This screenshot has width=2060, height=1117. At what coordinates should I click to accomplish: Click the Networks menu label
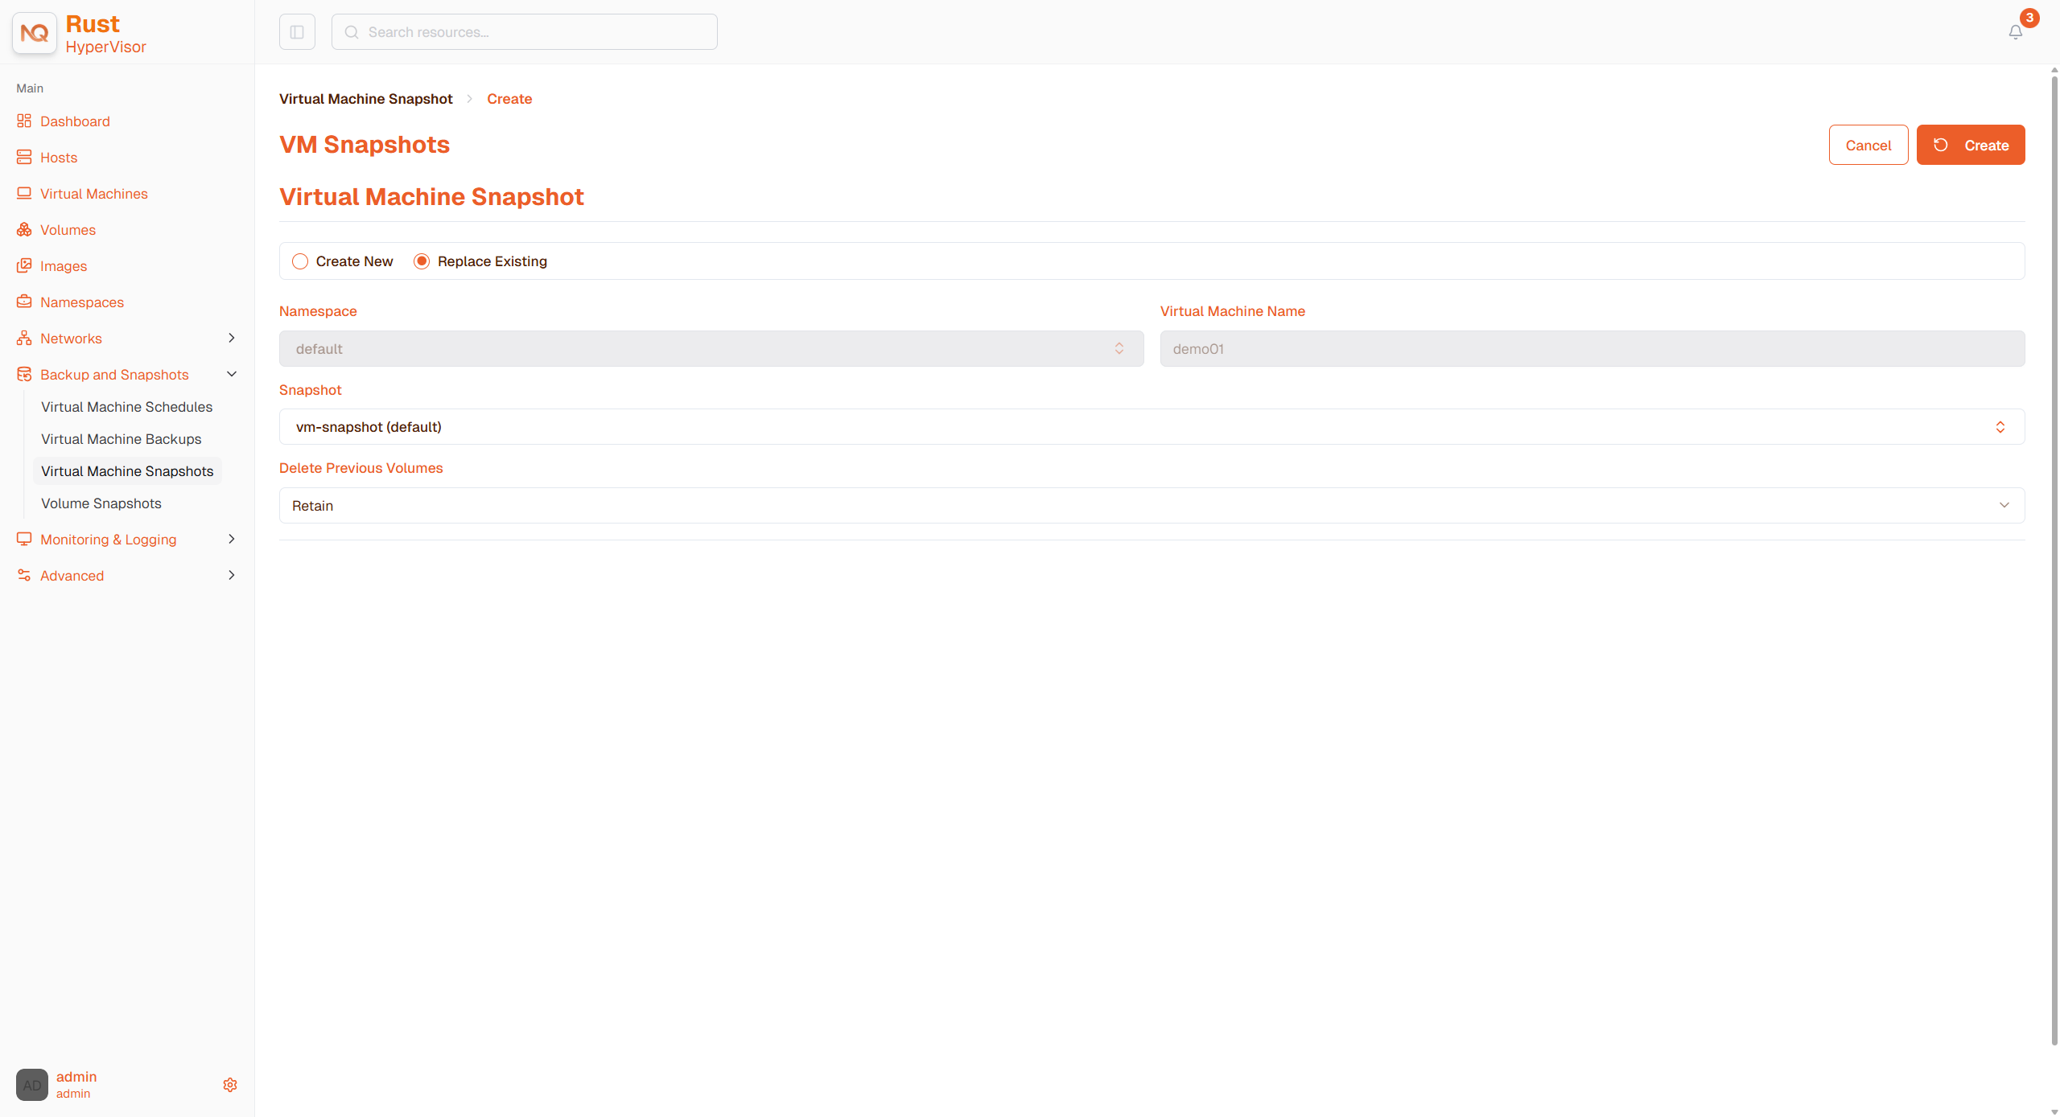[71, 339]
